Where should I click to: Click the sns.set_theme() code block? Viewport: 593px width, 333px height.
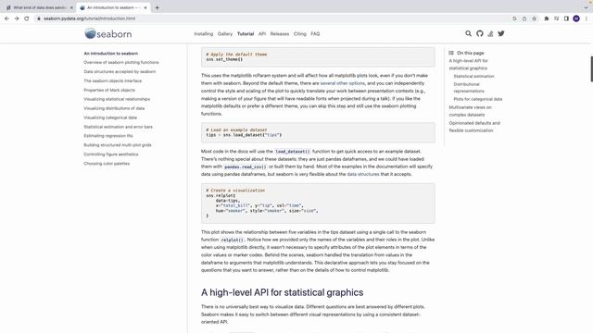(x=318, y=57)
